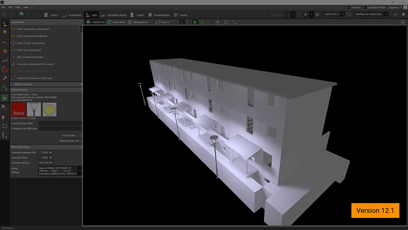408x230 pixels.
Task: Select Draw circular arrangement tool
Action: [x=31, y=43]
